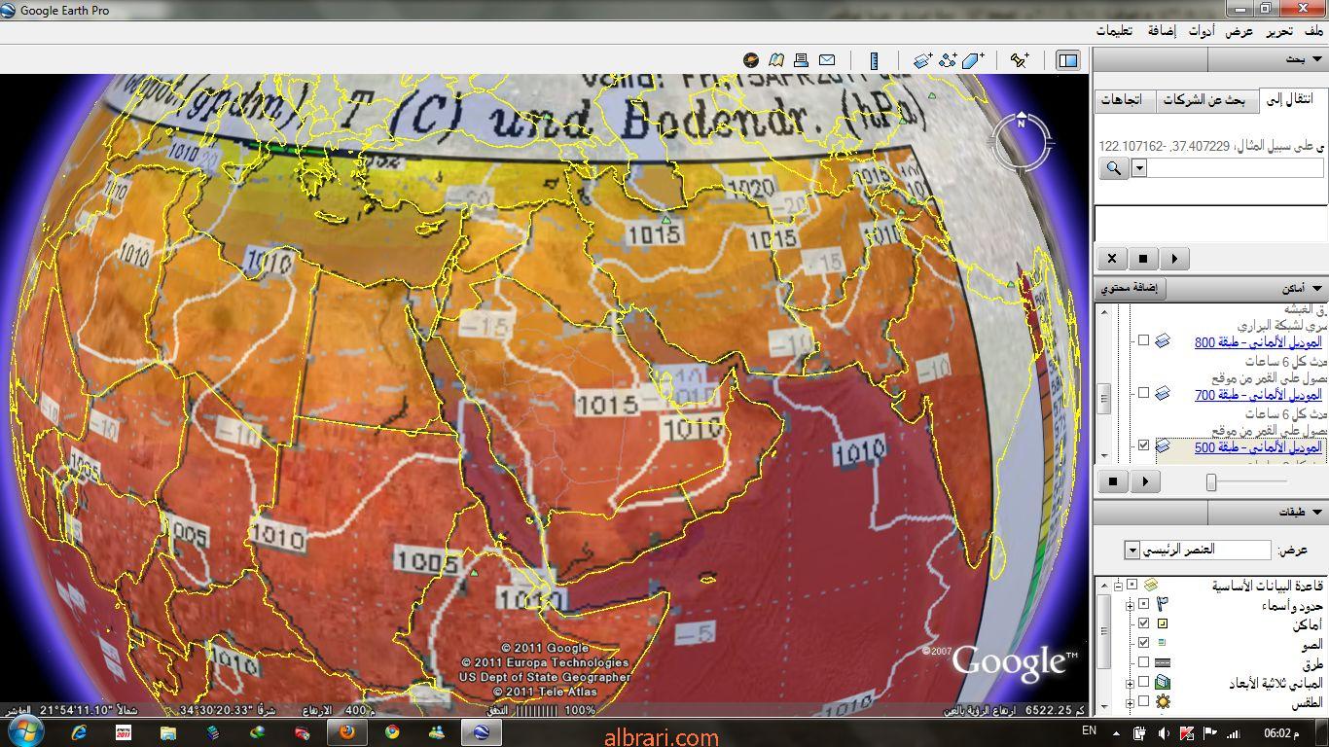Click the Print icon in the toolbar
1329x747 pixels.
pyautogui.click(x=801, y=60)
